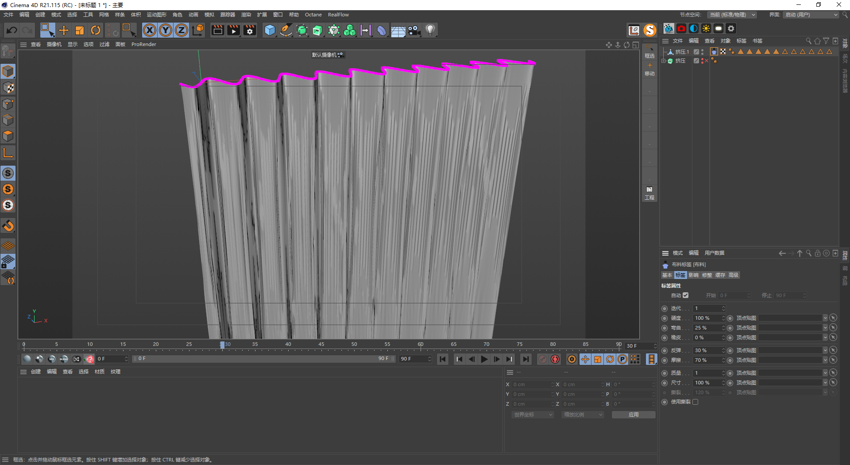850x465 pixels.
Task: Select the orange Scale tool
Action: coord(80,30)
